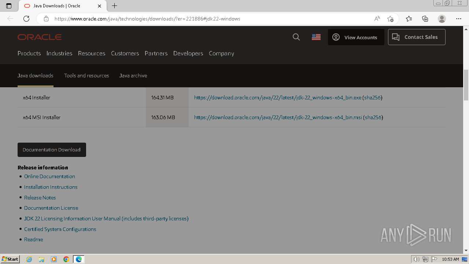Open the Developers menu
Screen dimensions: 469x264
[x=188, y=53]
